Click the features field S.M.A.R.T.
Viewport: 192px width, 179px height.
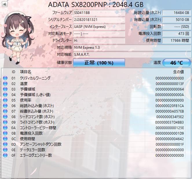(x=132, y=55)
